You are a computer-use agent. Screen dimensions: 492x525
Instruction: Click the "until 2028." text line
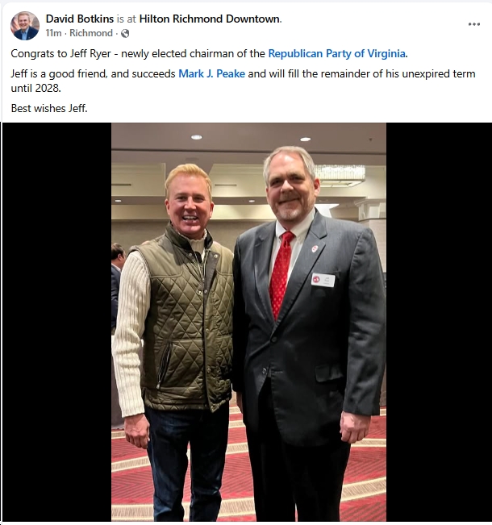pyautogui.click(x=35, y=89)
